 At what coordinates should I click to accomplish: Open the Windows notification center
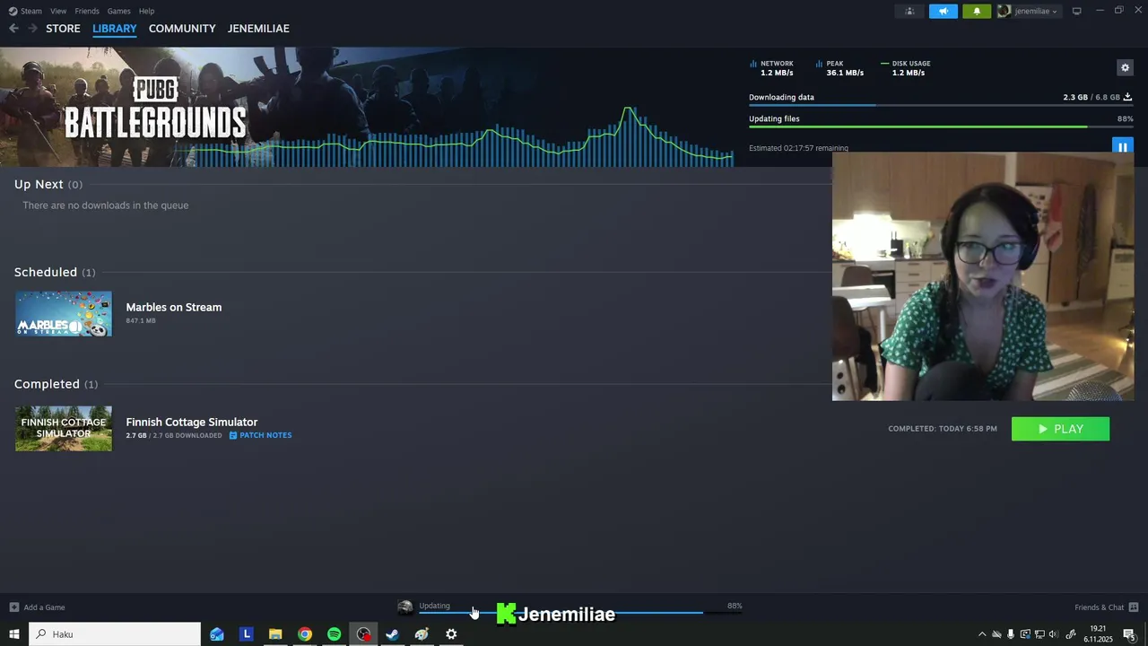pyautogui.click(x=1129, y=634)
